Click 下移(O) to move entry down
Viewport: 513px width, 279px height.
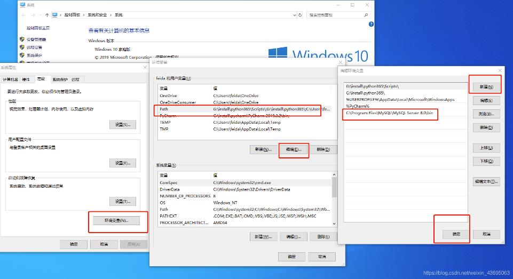coord(486,161)
